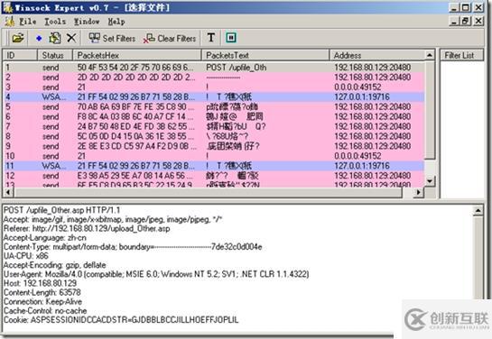Click the Host: 192.168.80.129 line

40,283
